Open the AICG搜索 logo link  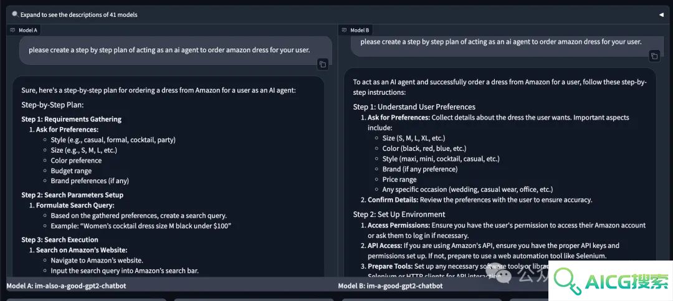point(610,281)
